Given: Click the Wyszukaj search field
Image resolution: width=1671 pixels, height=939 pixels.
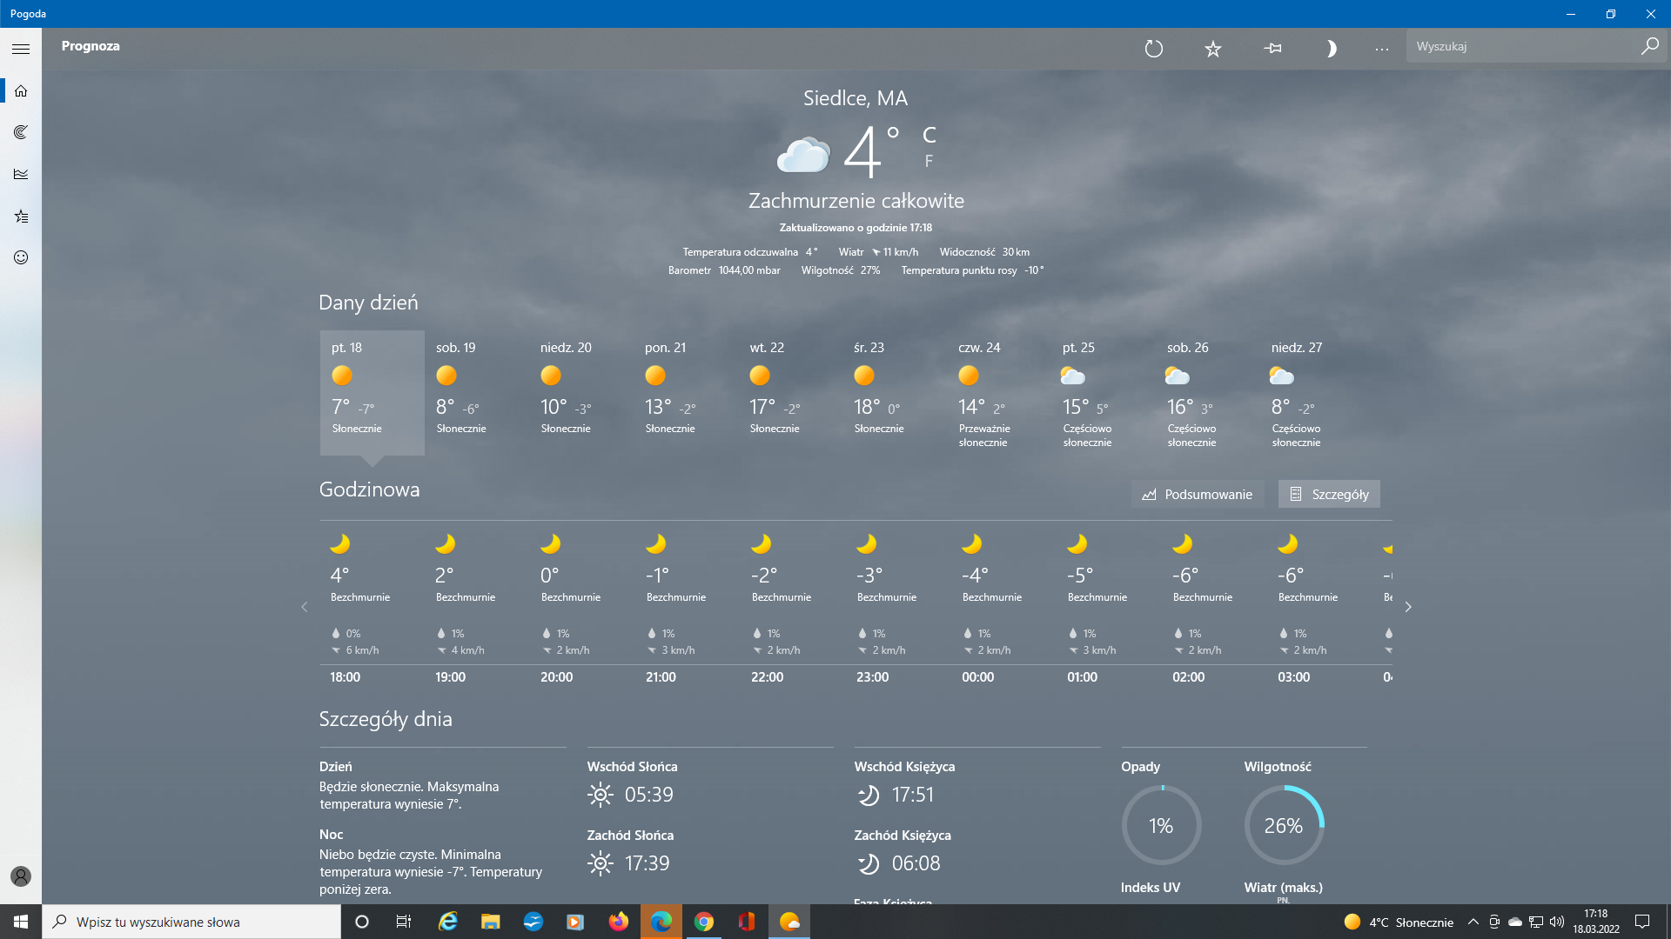Looking at the screenshot, I should point(1523,46).
